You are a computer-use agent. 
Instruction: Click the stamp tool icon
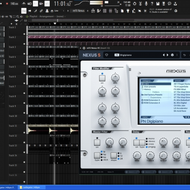[x=47, y=11]
